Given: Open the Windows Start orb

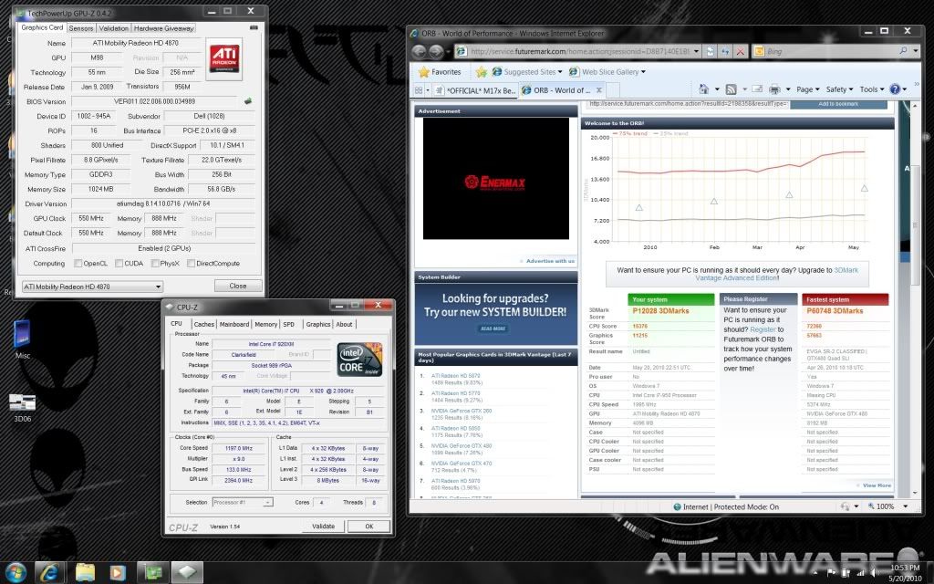Looking at the screenshot, I should pyautogui.click(x=15, y=573).
